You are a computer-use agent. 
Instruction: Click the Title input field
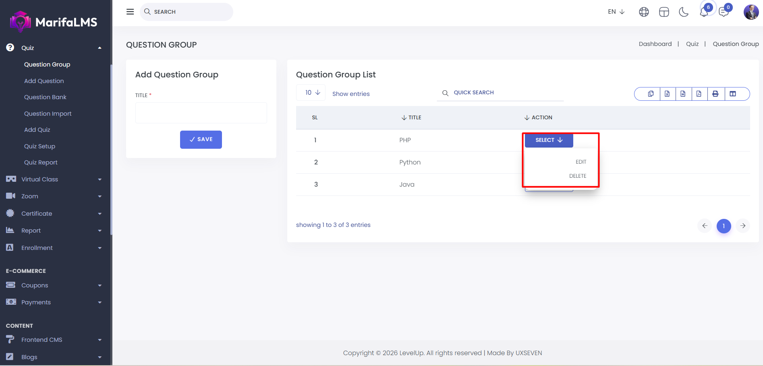(201, 113)
